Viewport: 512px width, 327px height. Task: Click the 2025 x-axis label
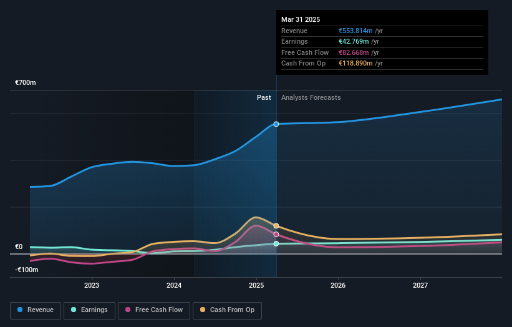coord(256,286)
